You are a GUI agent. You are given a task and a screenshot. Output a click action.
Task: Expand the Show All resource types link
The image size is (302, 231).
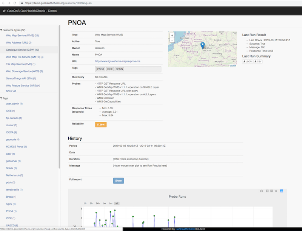coord(11,91)
